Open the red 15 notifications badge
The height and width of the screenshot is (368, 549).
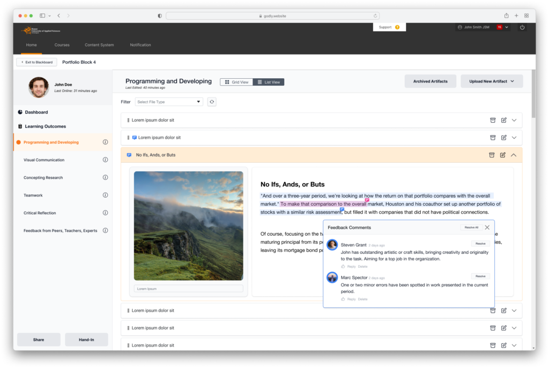click(499, 27)
